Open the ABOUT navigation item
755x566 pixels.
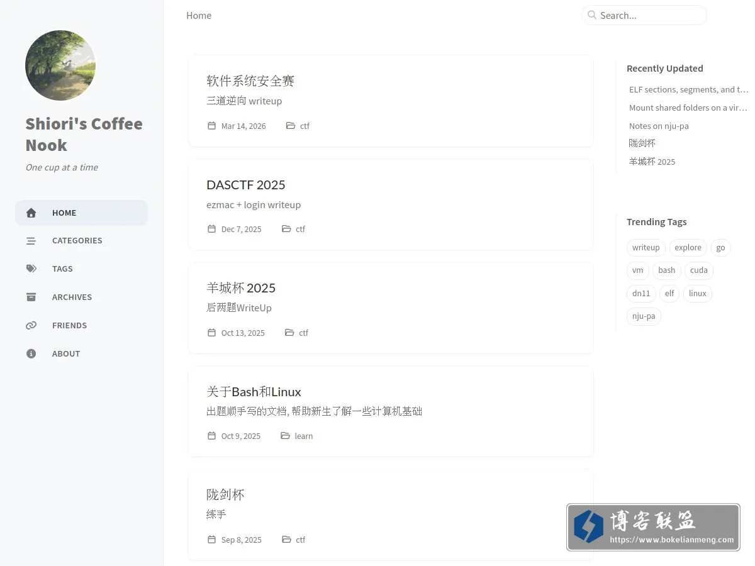pos(81,353)
